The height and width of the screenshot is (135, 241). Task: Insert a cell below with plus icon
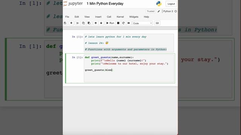[71, 23]
